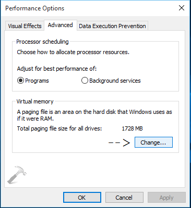Open the Data Execution Prevention tab

tap(112, 26)
